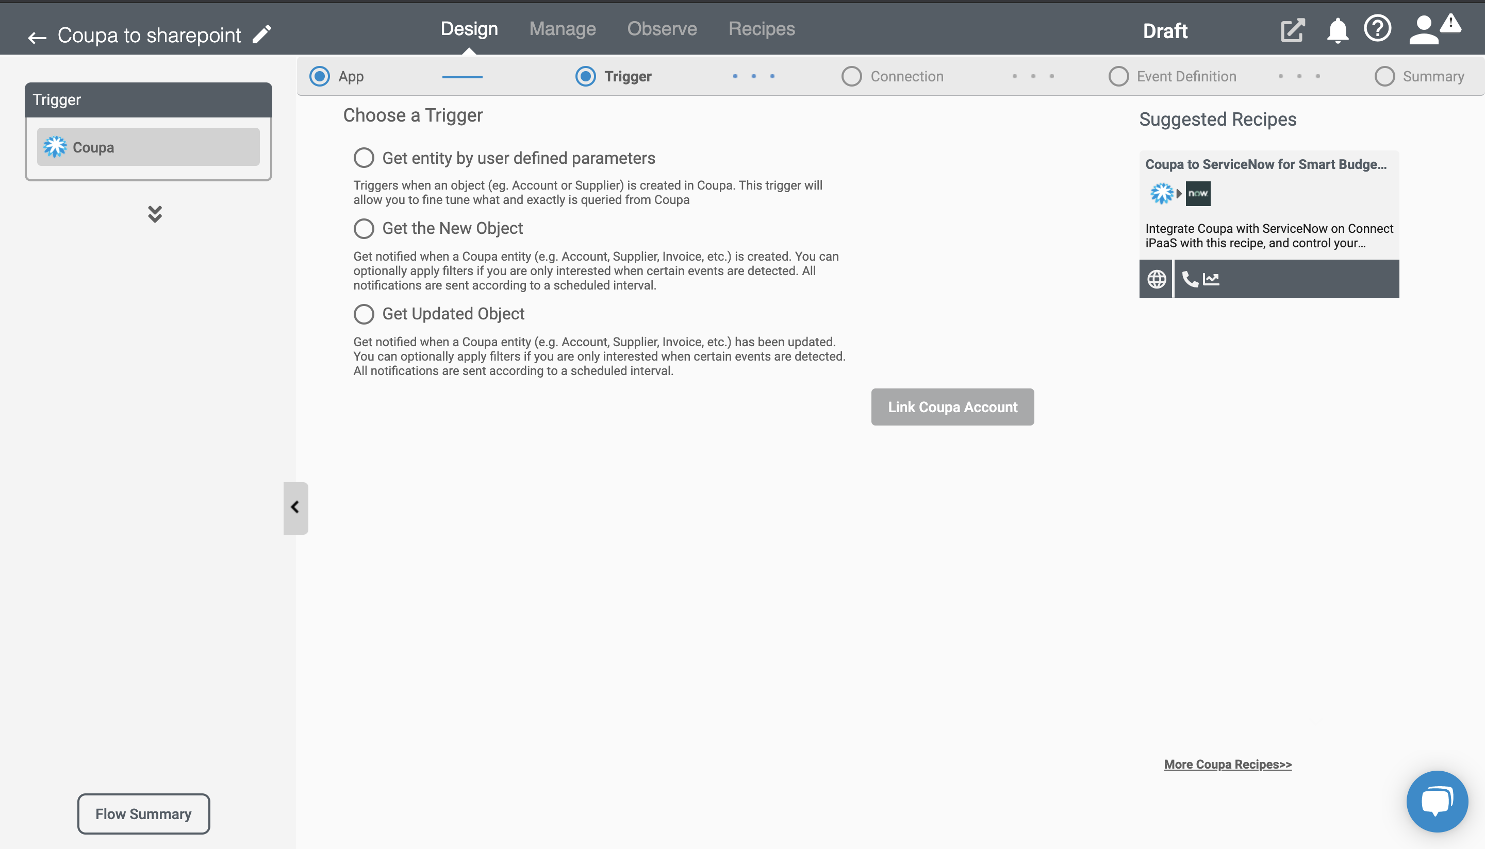Screen dimensions: 1485x849
Task: Click the Recipes tab in top navigation
Action: click(761, 28)
